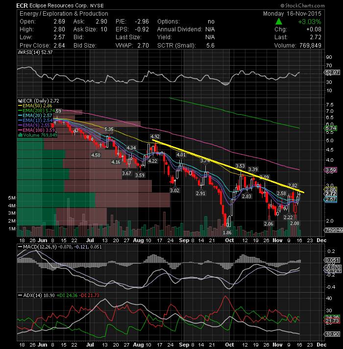
Task: Click the 4.92 price peak label
Action: 155,136
